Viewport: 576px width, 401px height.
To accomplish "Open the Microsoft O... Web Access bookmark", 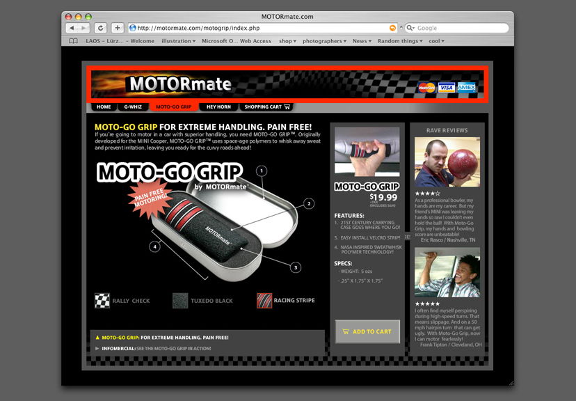I will coord(237,41).
